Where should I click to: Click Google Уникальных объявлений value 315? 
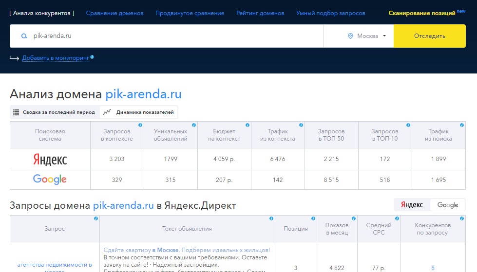click(x=171, y=180)
